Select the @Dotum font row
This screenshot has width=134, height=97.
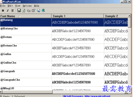click(x=64, y=39)
